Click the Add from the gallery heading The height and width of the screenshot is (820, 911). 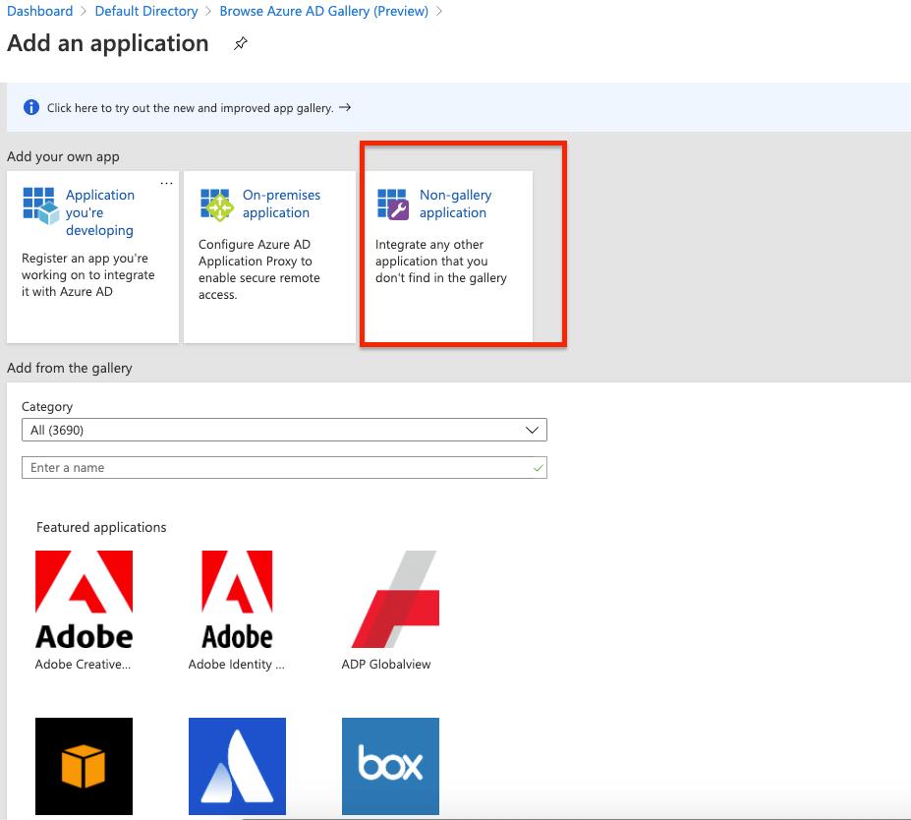[x=70, y=369]
